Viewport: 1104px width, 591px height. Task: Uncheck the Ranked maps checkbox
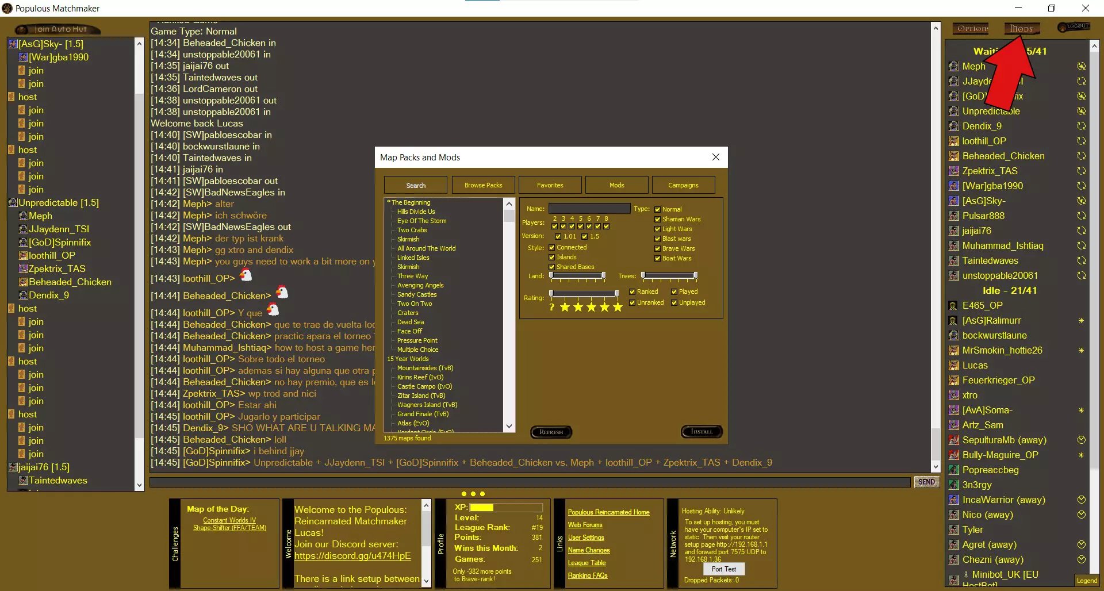point(632,292)
